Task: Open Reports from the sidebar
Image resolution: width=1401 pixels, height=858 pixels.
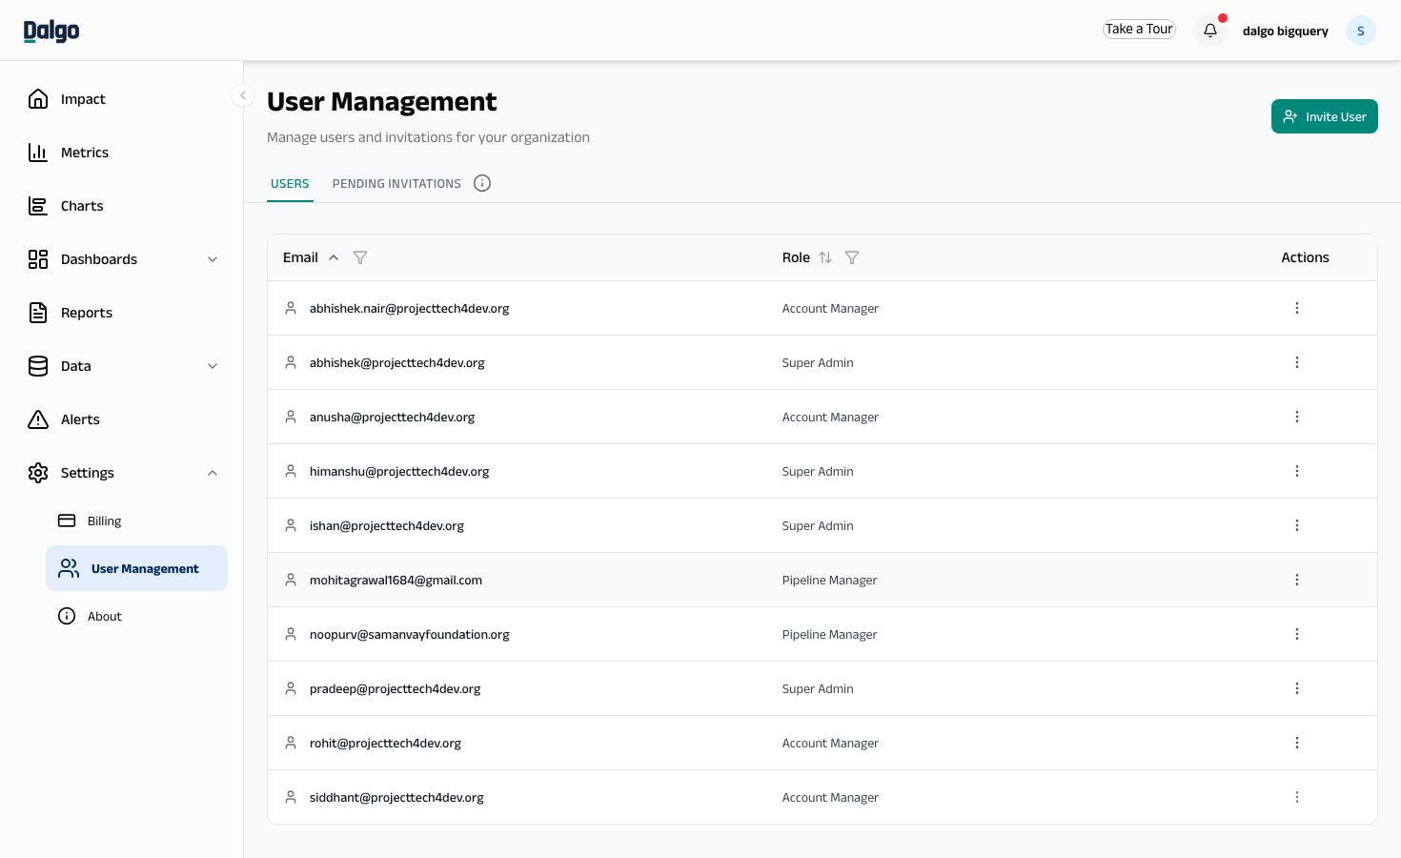Action: [121, 313]
